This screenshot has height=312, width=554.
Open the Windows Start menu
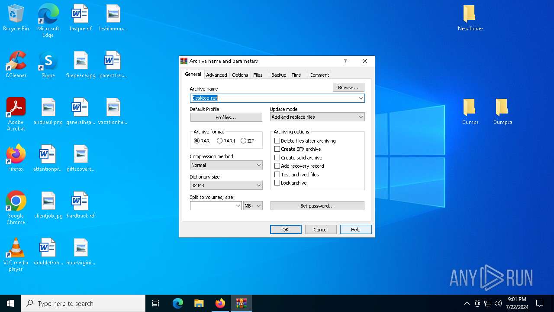pyautogui.click(x=10, y=303)
